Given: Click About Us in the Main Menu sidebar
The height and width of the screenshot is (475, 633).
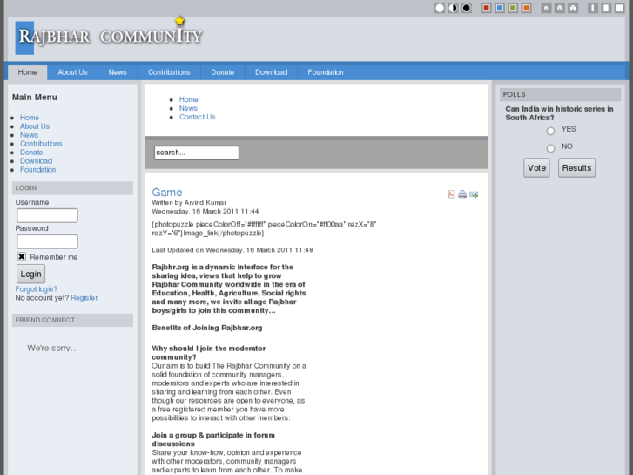Looking at the screenshot, I should [35, 126].
